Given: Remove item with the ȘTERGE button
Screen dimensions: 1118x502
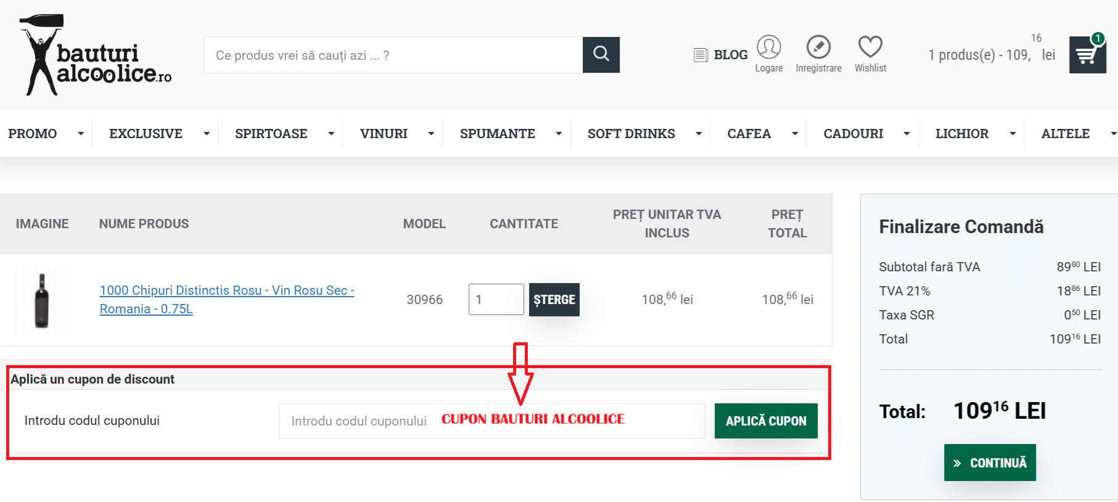Looking at the screenshot, I should tap(554, 300).
